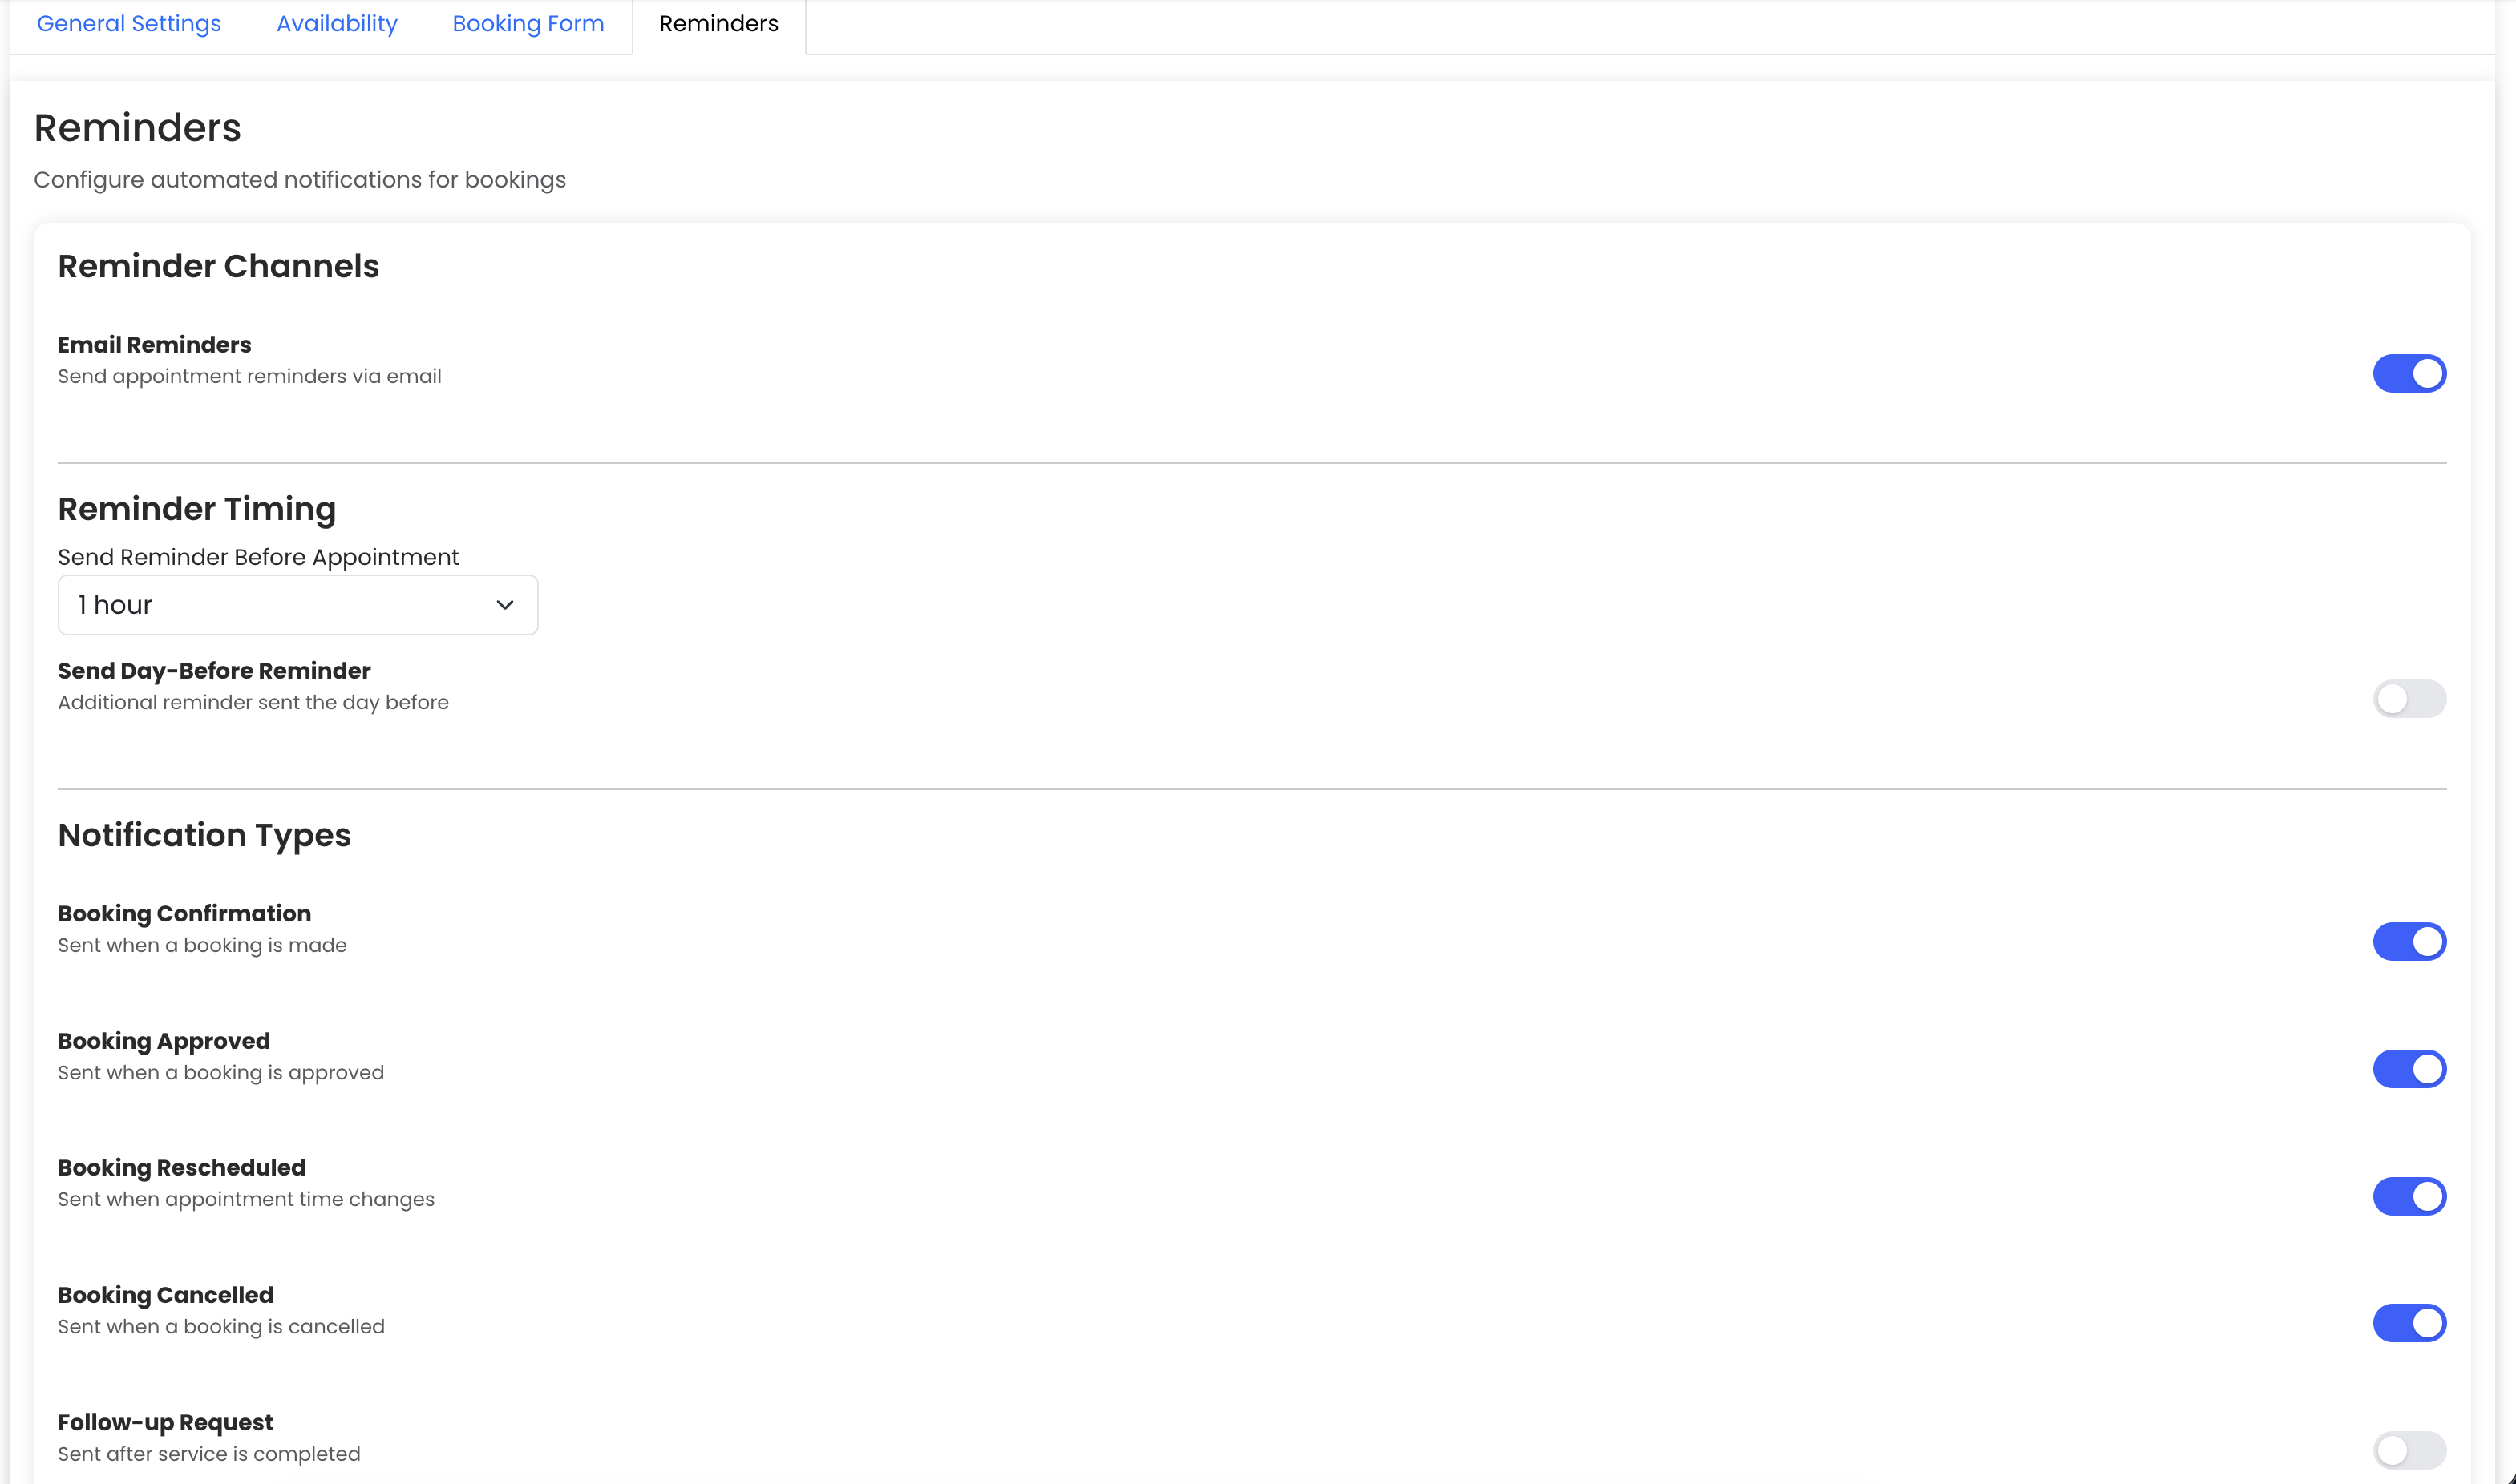Click the Reminders page heading

tap(137, 128)
